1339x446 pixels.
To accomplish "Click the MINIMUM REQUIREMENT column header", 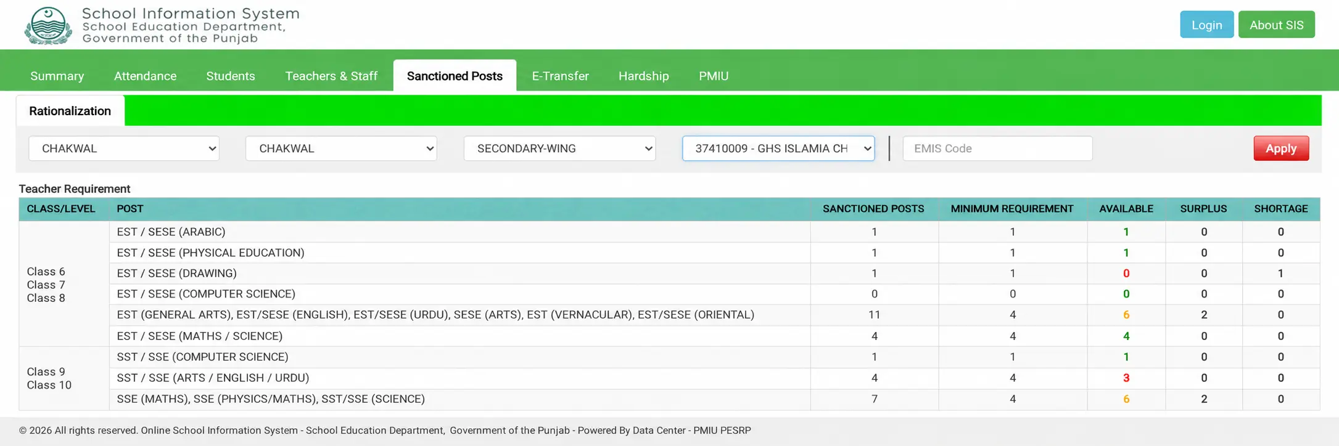I will 1012,209.
